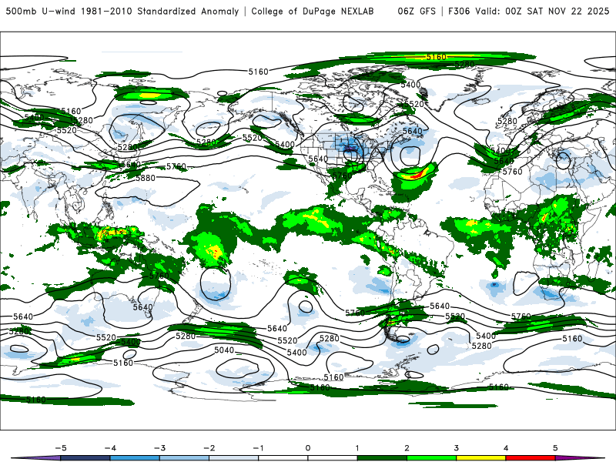Image resolution: width=616 pixels, height=462 pixels.
Task: Click the '500mb U-wind 1981-2010 Standardized Anomaly' title
Action: point(122,11)
